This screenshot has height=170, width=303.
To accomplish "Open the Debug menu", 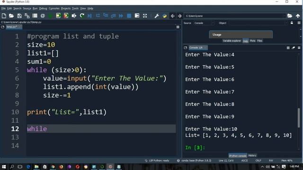I will 43,8.
